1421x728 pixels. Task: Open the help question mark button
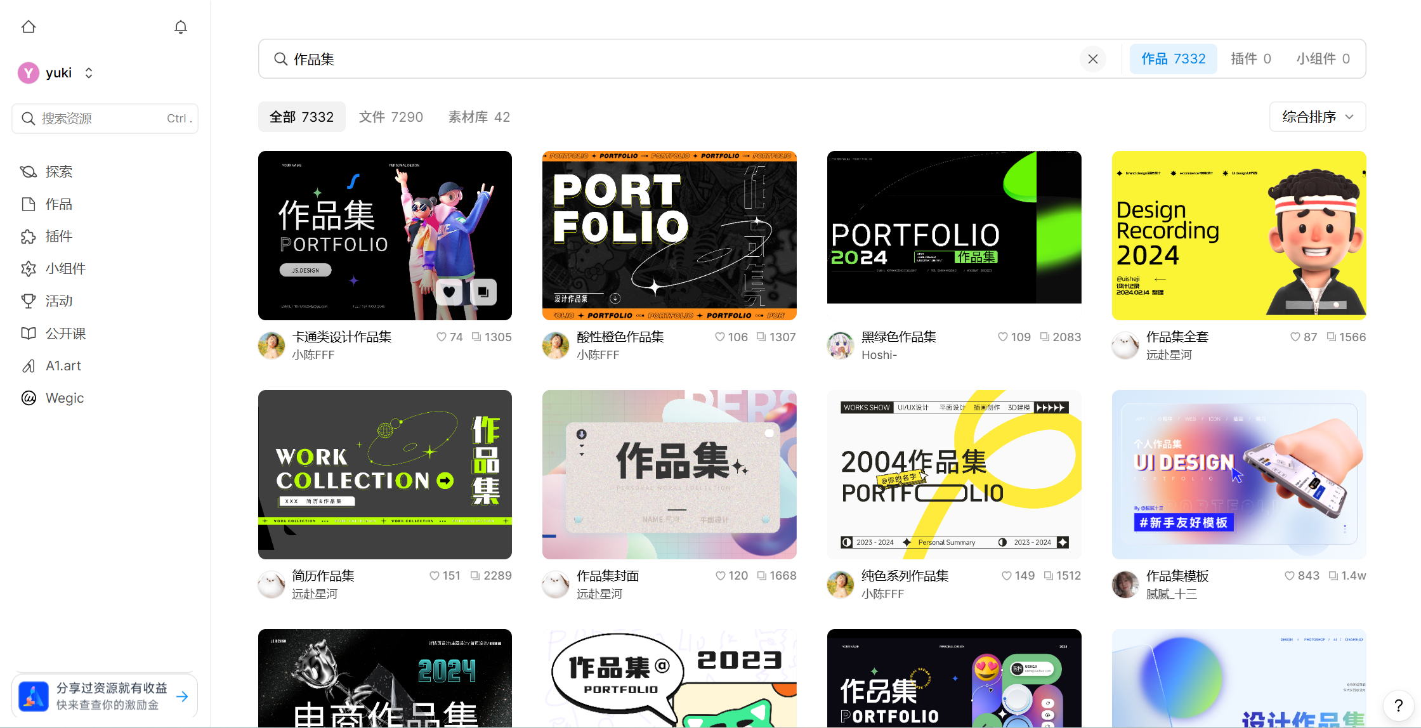click(1398, 705)
